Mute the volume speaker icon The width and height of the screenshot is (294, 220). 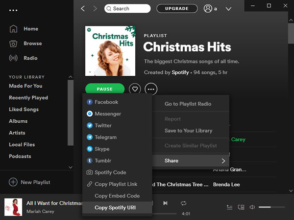coord(252,207)
